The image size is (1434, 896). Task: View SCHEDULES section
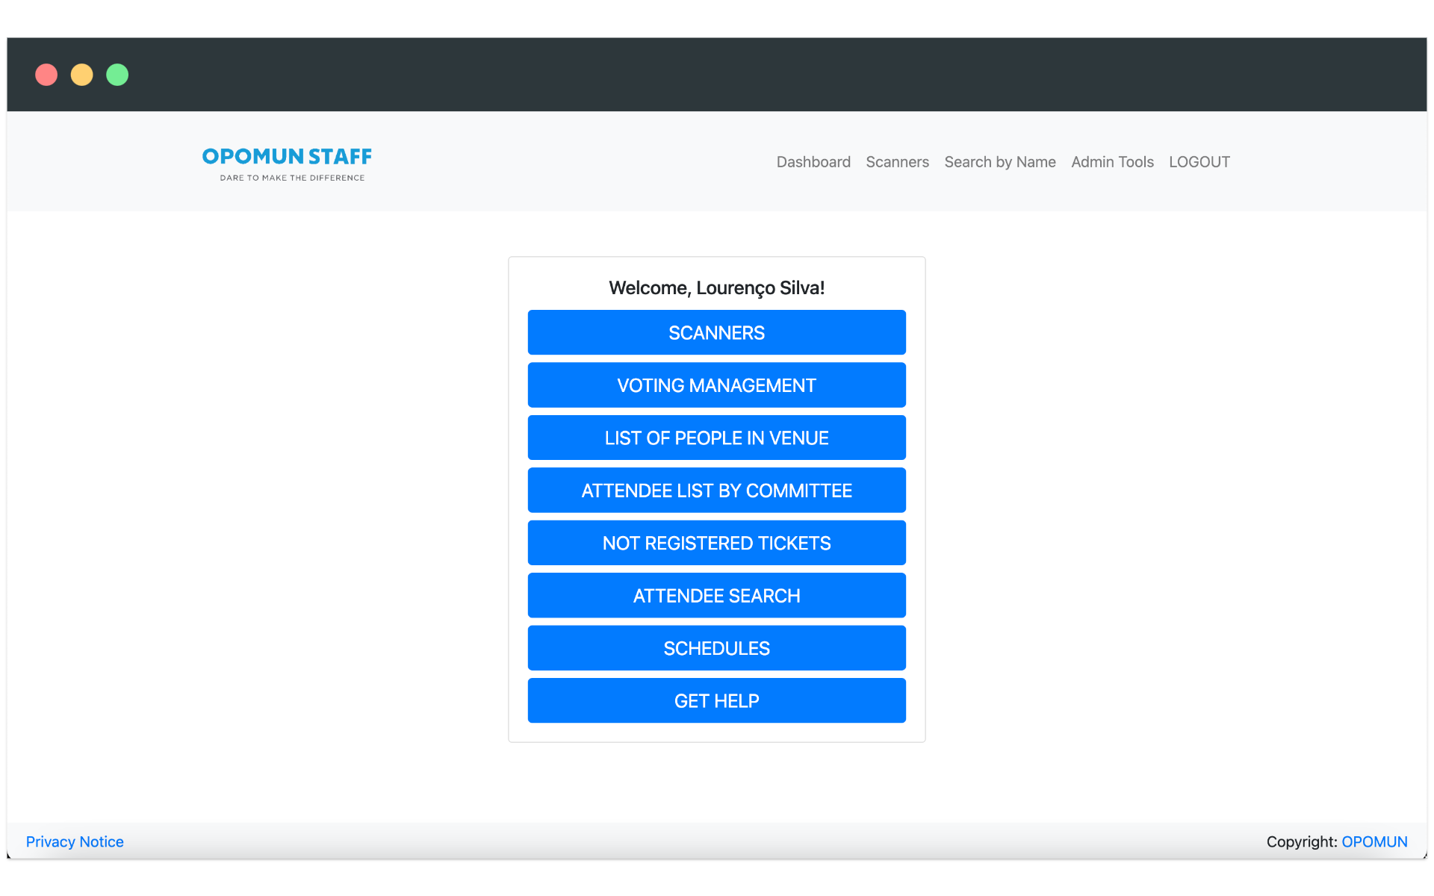(x=716, y=647)
